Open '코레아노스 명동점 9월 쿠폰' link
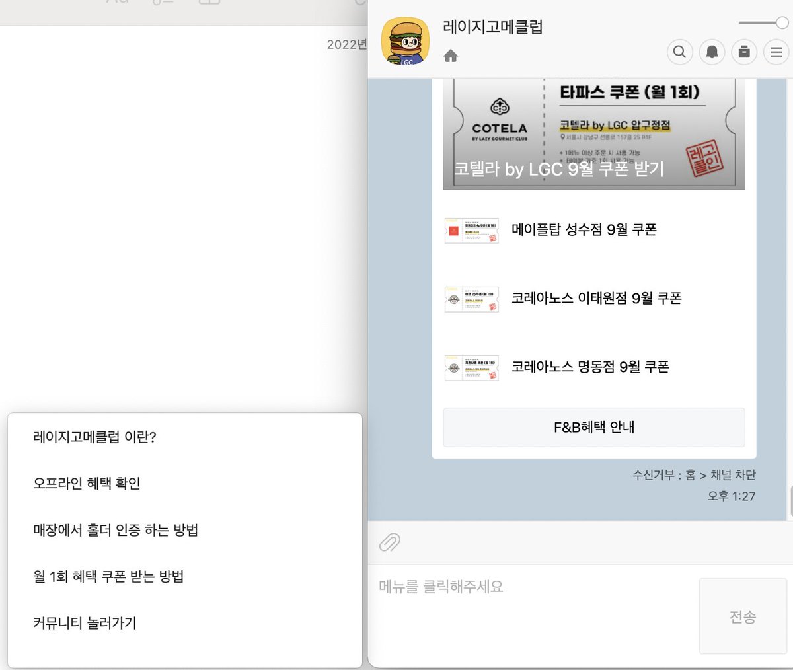Screen dimensions: 793x670 pyautogui.click(x=590, y=367)
